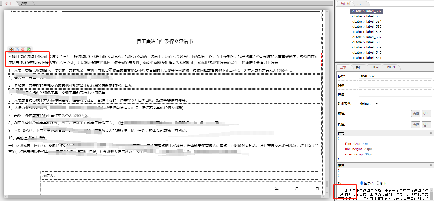Select label_537 in the component tree

click(x=367, y=37)
